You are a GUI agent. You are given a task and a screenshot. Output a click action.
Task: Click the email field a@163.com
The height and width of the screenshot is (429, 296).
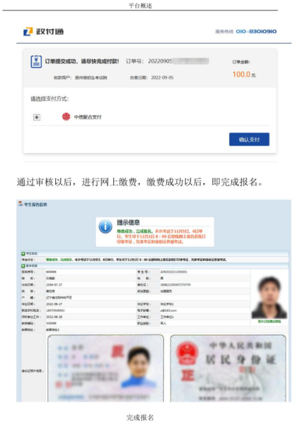click(169, 311)
